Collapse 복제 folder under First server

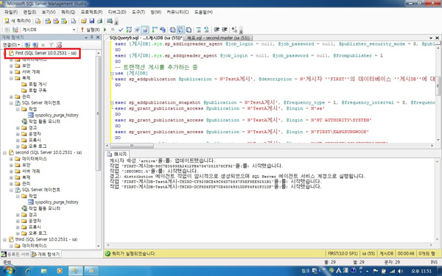point(11,78)
